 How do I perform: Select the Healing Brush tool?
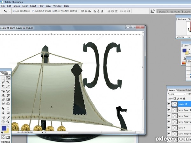tap(3, 91)
